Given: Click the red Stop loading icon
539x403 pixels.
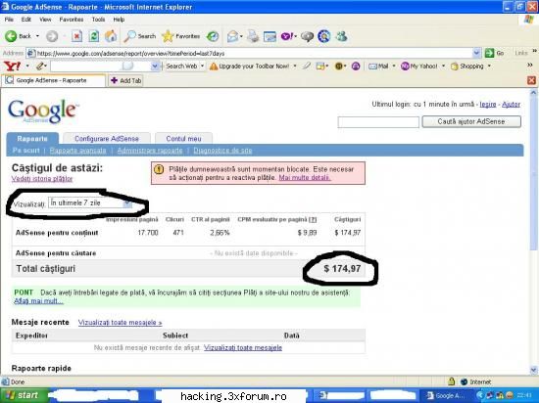Looking at the screenshot, I should tap(76, 36).
